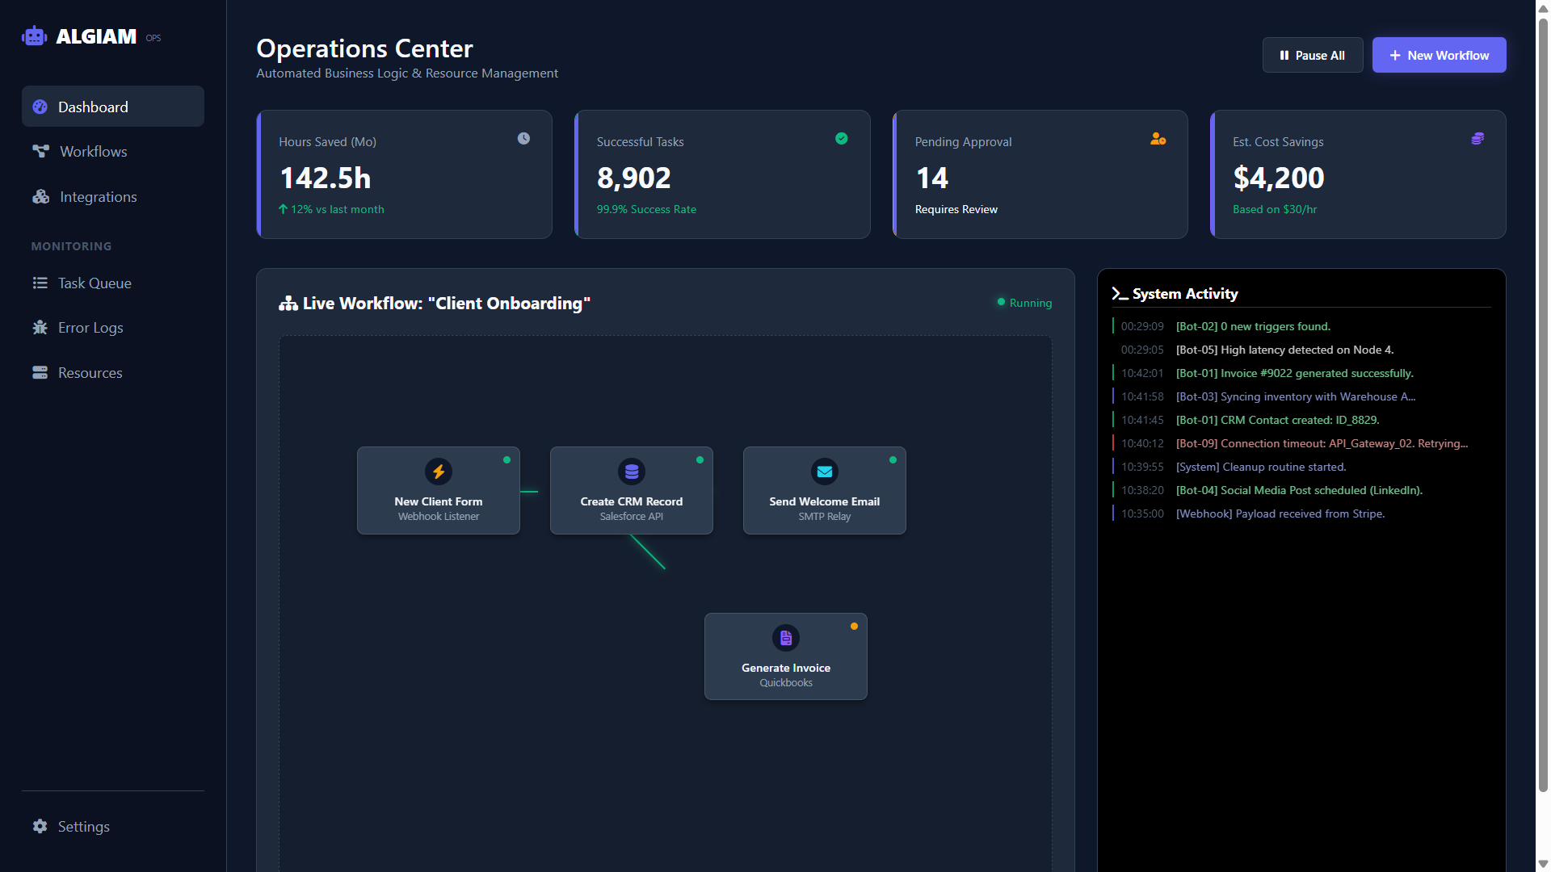Select the Workflows branch icon in sidebar
This screenshot has height=872, width=1551.
tap(41, 151)
